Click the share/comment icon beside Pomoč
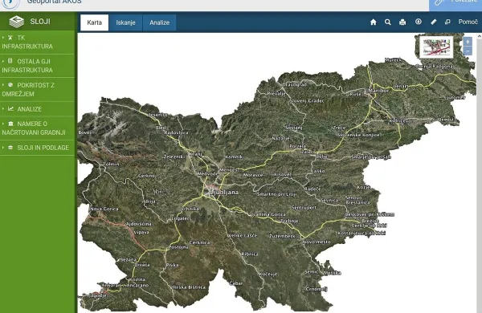 [447, 22]
